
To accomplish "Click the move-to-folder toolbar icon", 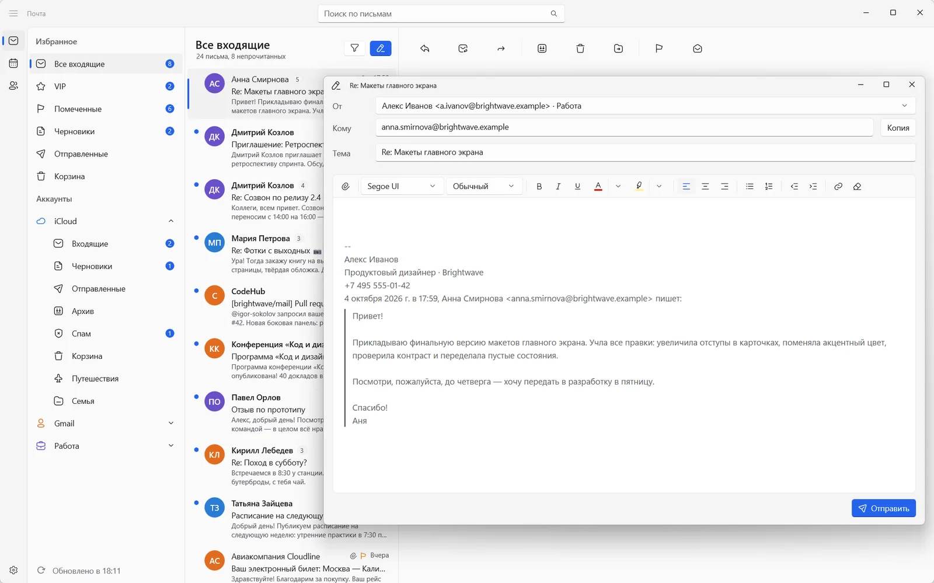I will coord(619,48).
